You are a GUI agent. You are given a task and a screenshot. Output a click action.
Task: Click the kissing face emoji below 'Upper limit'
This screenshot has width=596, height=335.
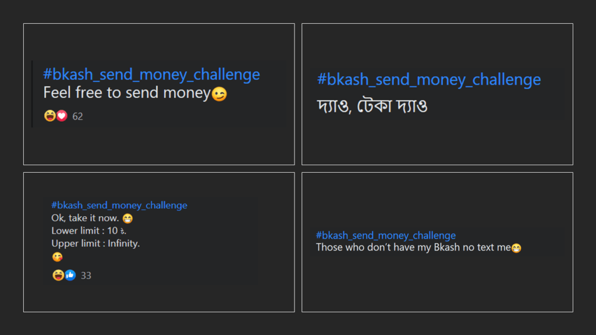click(57, 257)
